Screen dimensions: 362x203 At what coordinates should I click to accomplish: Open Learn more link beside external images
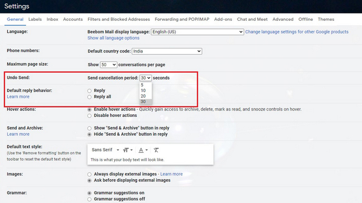pyautogui.click(x=171, y=174)
